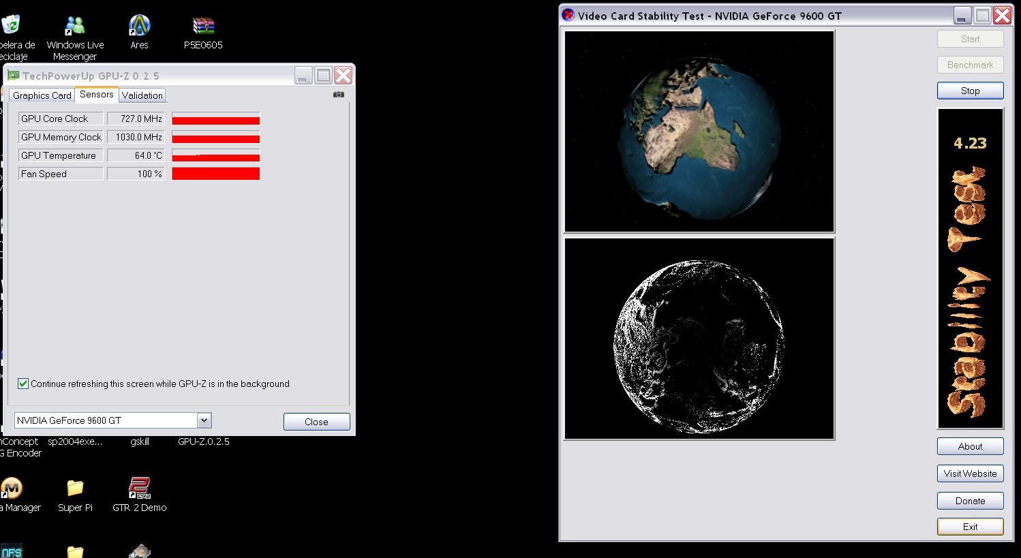Click the Video Card Stability Test title icon
Viewport: 1021px width, 558px height.
tap(568, 15)
